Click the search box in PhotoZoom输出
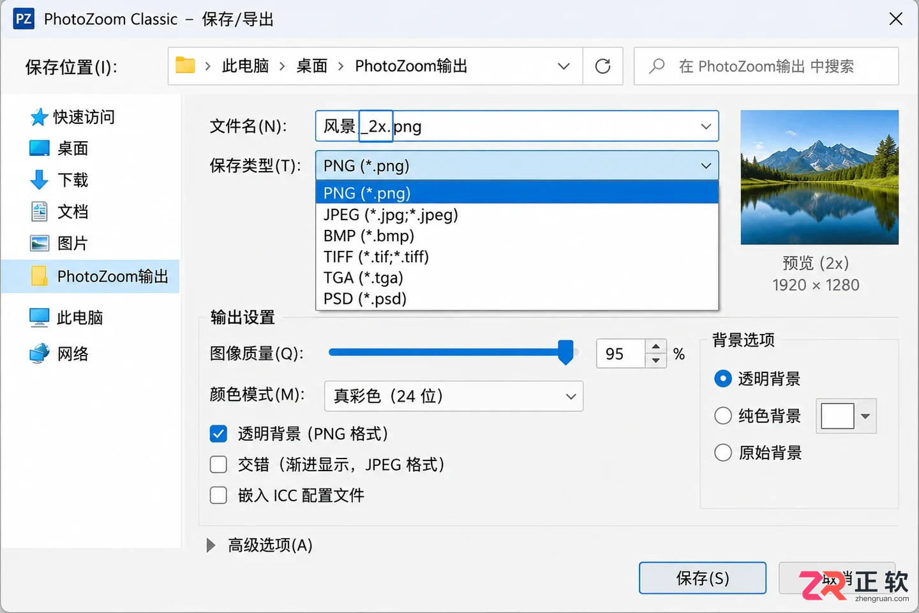Viewport: 919px width, 613px height. 766,66
